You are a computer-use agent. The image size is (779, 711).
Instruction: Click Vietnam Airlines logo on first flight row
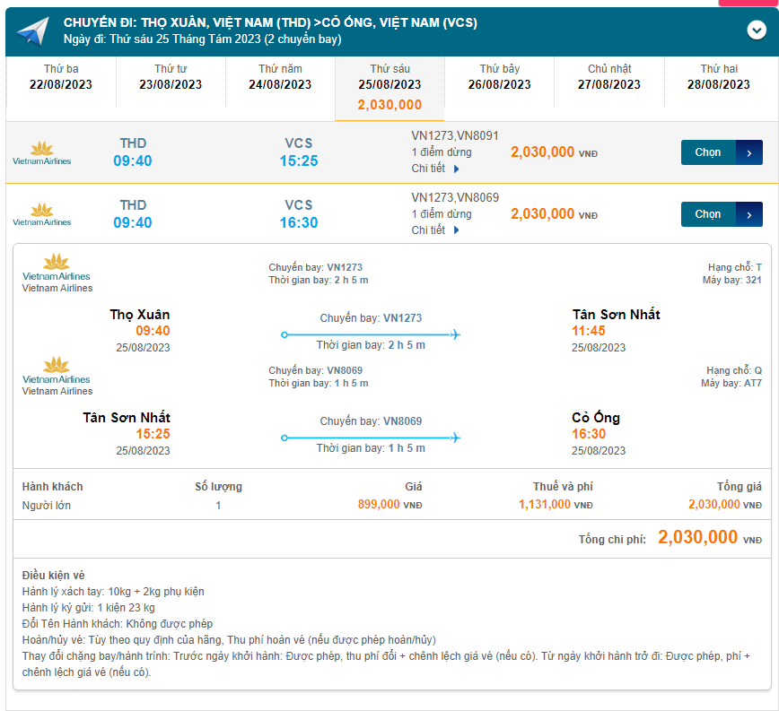coord(41,153)
